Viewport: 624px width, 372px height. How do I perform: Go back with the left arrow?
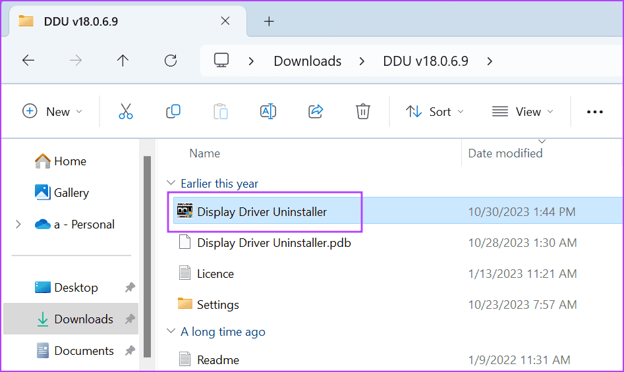(x=28, y=61)
